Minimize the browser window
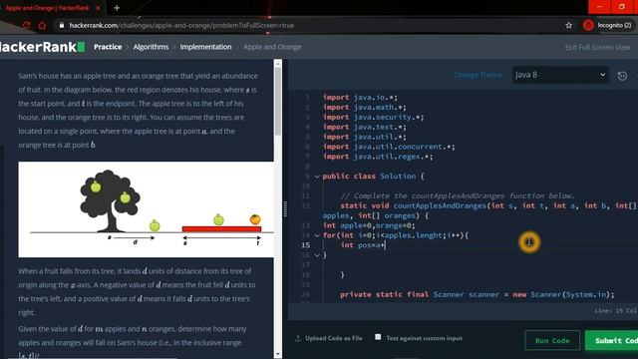This screenshot has width=638, height=359. (x=599, y=7)
